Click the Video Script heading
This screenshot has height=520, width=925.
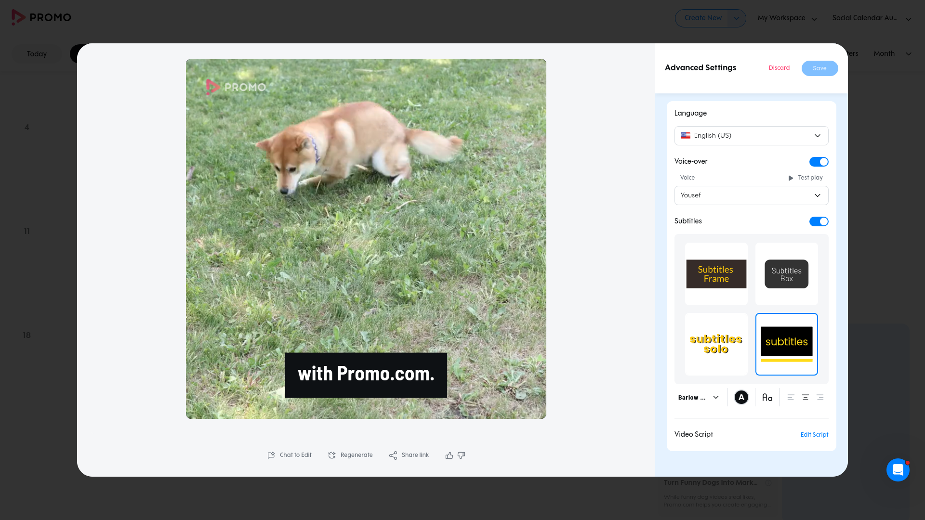tap(693, 434)
